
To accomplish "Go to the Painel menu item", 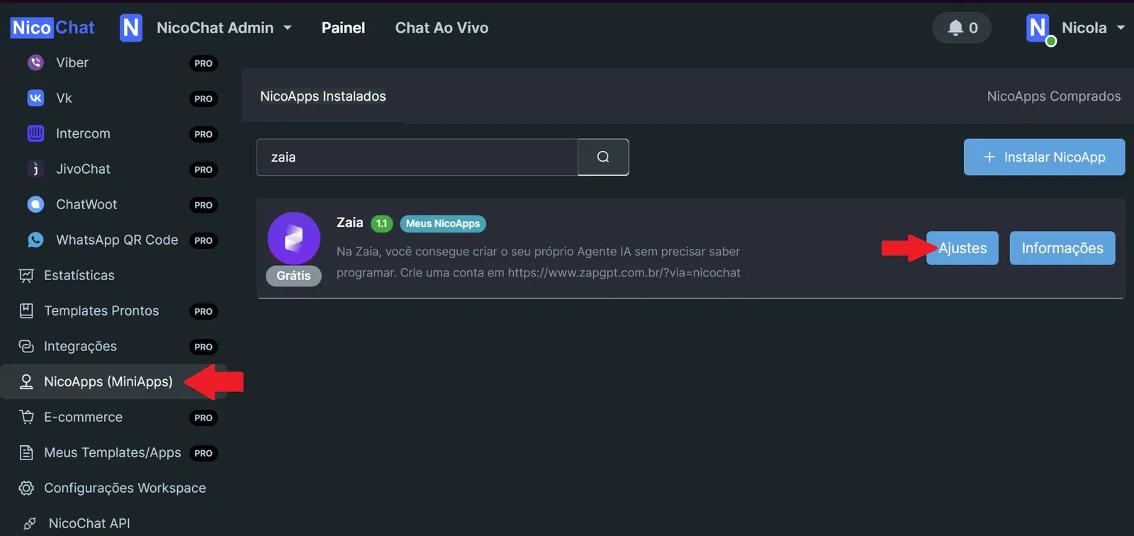I will coord(343,28).
